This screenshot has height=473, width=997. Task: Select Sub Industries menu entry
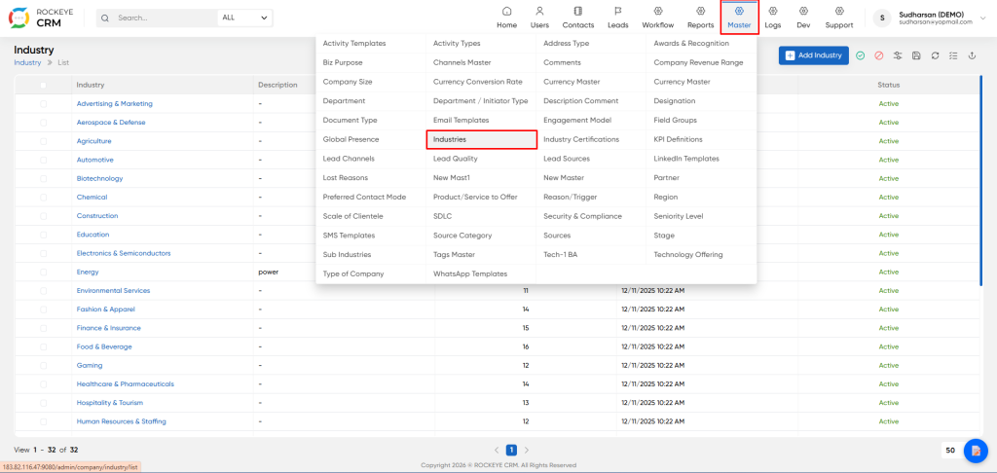click(x=347, y=254)
